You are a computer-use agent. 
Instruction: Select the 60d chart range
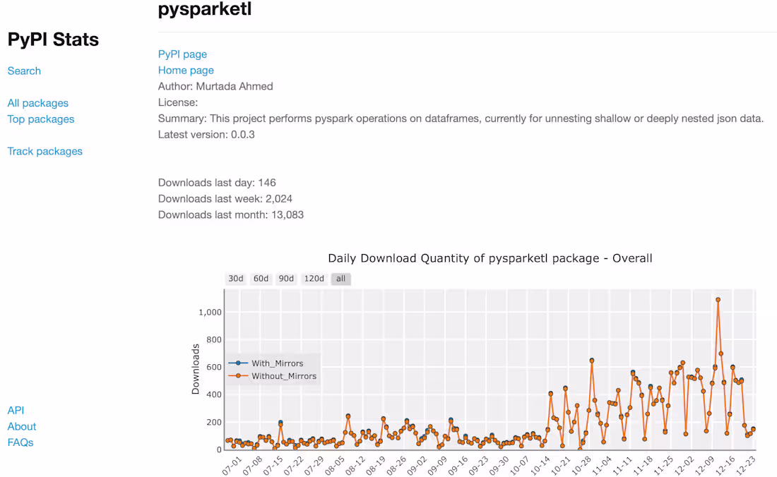tap(261, 278)
